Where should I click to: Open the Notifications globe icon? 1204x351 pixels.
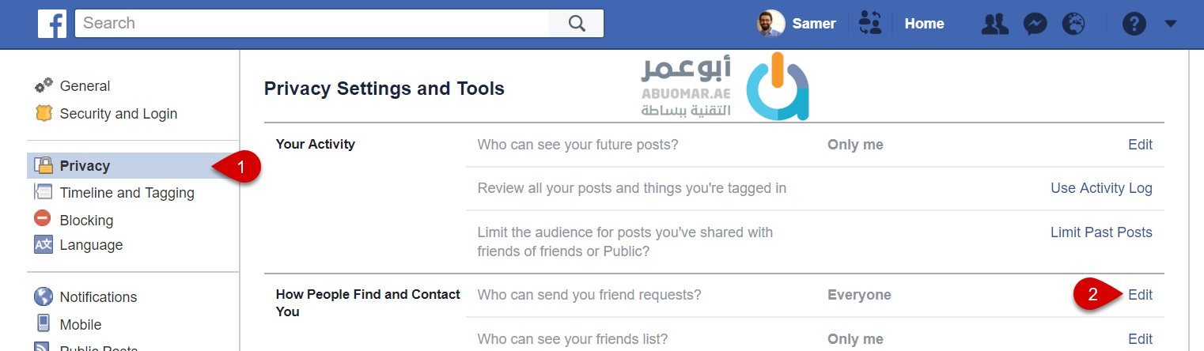[x=1073, y=24]
